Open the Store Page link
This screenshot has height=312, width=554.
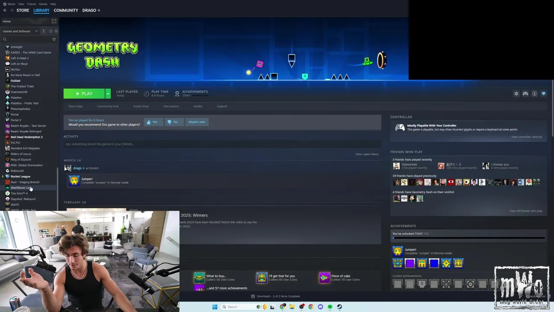pos(75,106)
